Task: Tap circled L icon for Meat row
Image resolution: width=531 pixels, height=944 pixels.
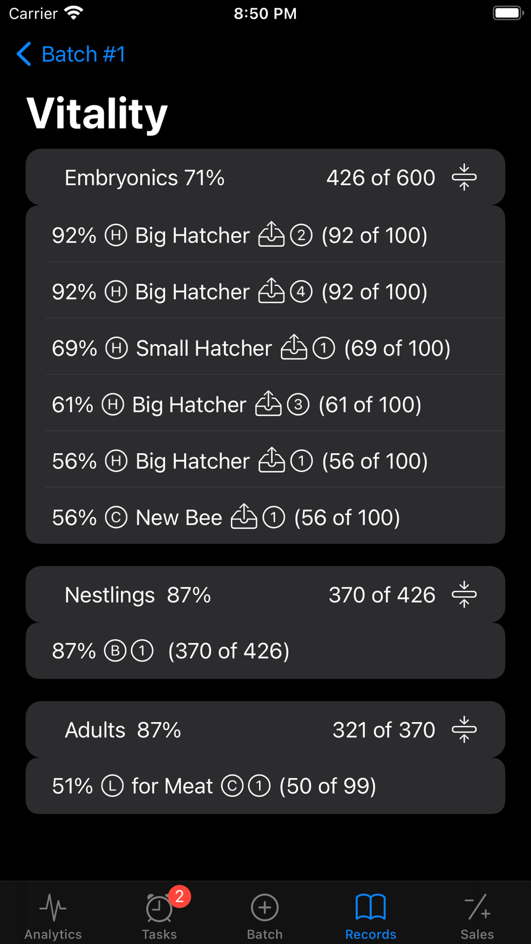Action: (113, 786)
